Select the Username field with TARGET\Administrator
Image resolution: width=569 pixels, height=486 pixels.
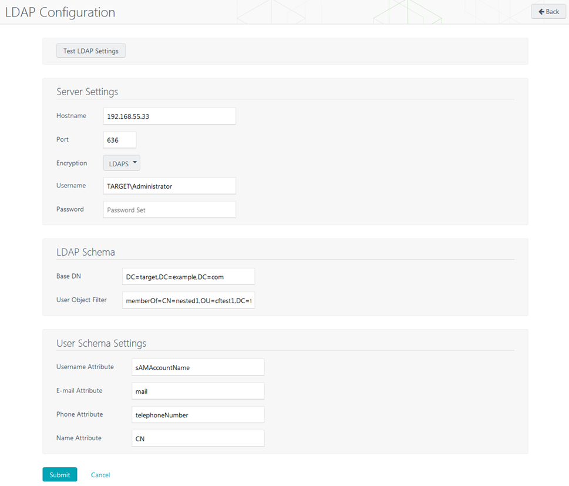(169, 186)
